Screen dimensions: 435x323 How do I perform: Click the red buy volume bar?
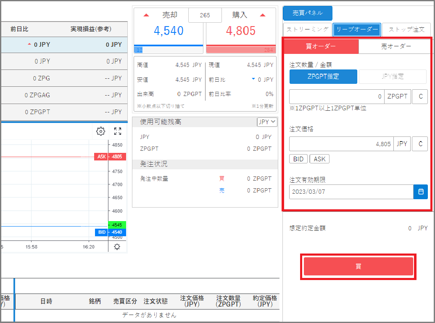(241, 50)
